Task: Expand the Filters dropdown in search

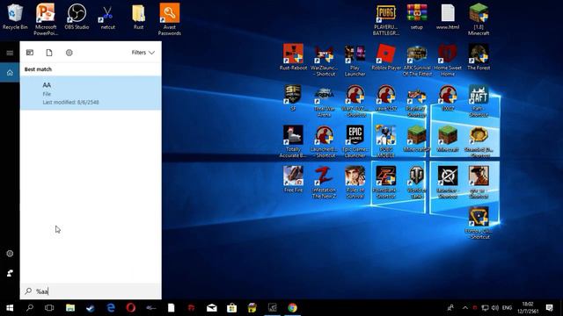Action: coord(143,53)
